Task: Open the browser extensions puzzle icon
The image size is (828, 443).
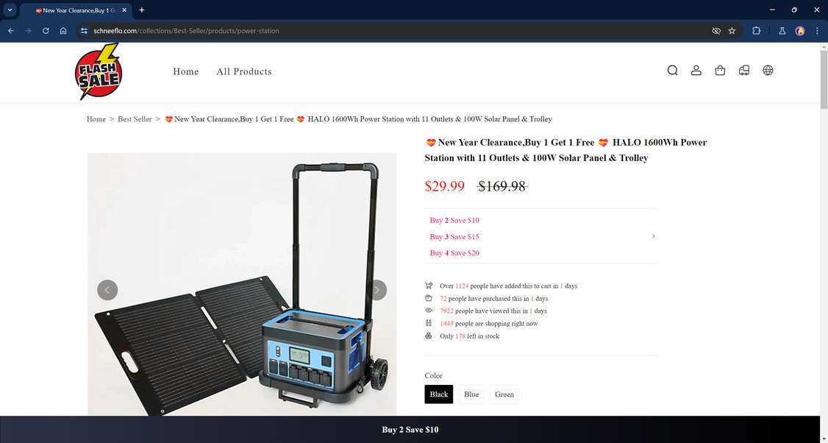Action: 756,31
